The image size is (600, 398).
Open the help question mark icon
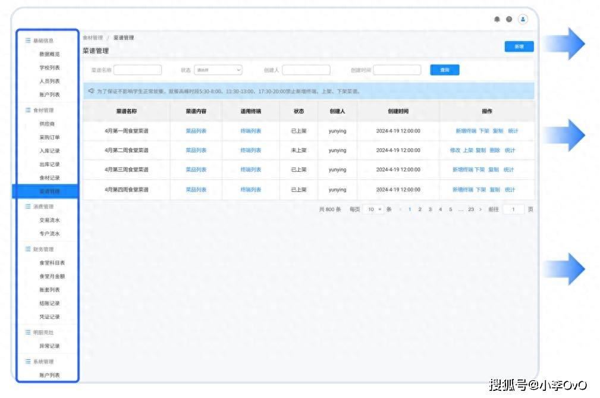click(509, 20)
